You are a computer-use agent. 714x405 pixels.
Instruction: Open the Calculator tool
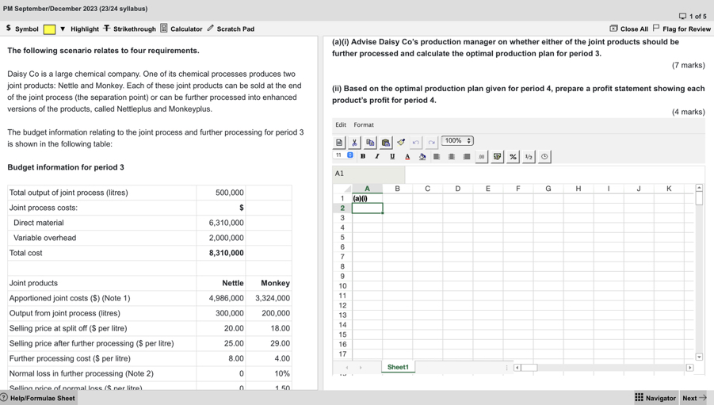[181, 29]
